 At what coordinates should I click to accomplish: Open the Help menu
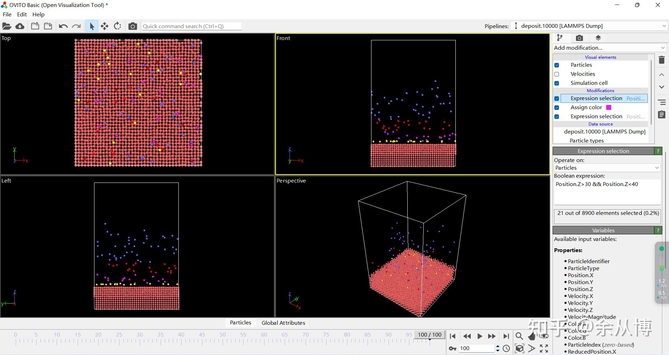[38, 14]
